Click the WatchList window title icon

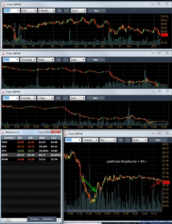[3, 133]
